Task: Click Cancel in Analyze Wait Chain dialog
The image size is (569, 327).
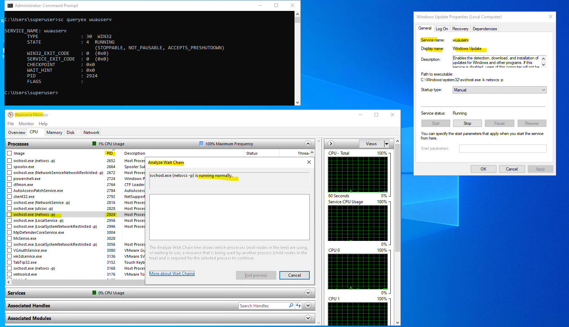Action: click(294, 275)
